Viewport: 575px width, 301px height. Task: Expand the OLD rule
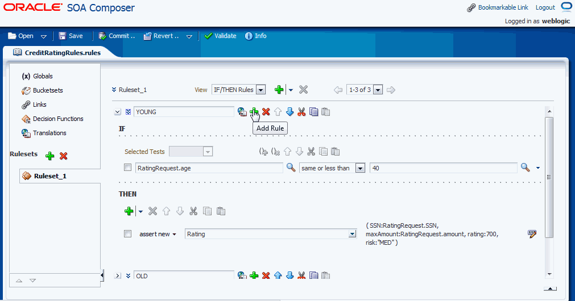(x=118, y=275)
